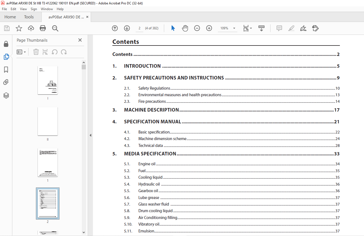The height and width of the screenshot is (236, 364).
Task: Zoom in with the plus icon
Action: [209, 28]
